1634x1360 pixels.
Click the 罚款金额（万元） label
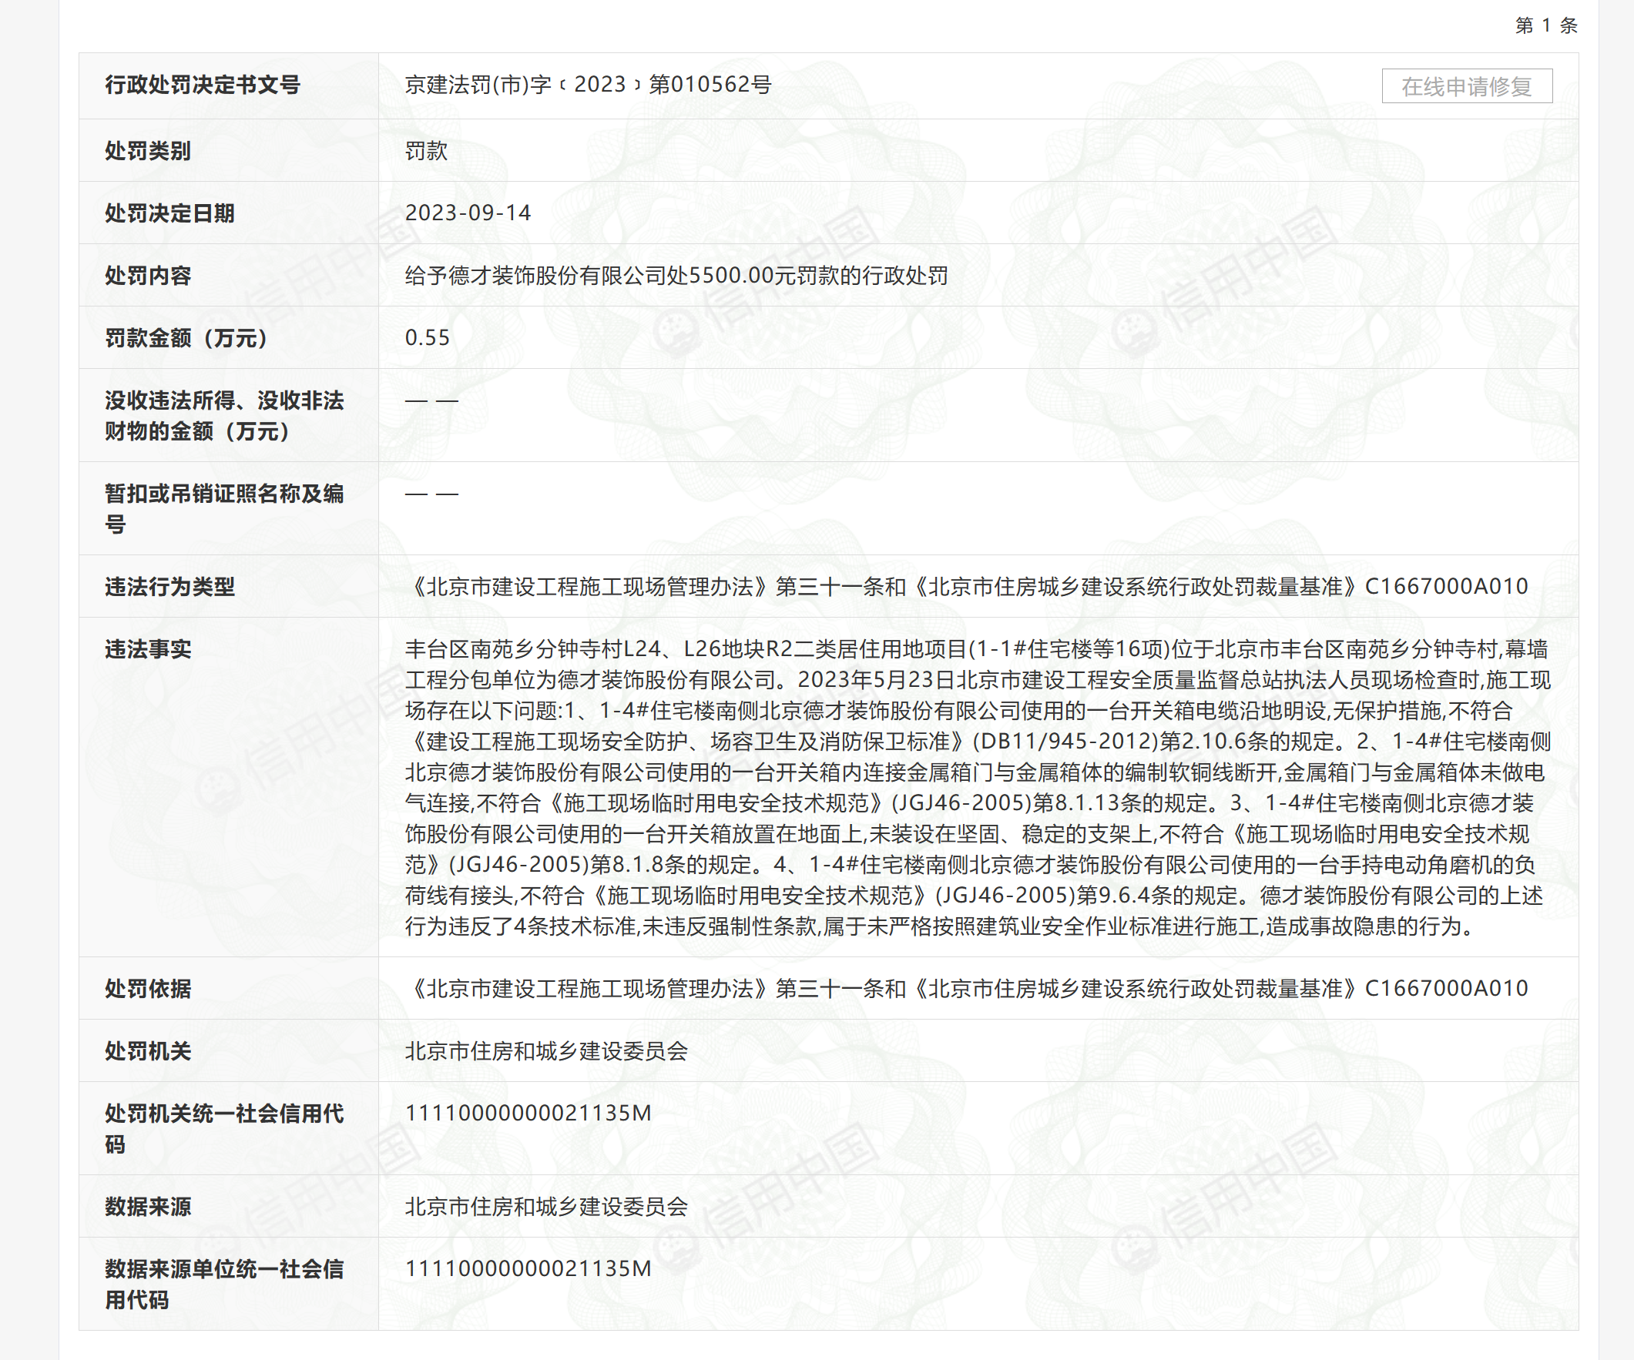pyautogui.click(x=186, y=337)
